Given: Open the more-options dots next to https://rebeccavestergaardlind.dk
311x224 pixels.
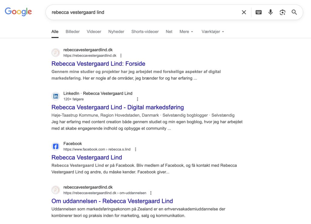Looking at the screenshot, I should coord(121,55).
